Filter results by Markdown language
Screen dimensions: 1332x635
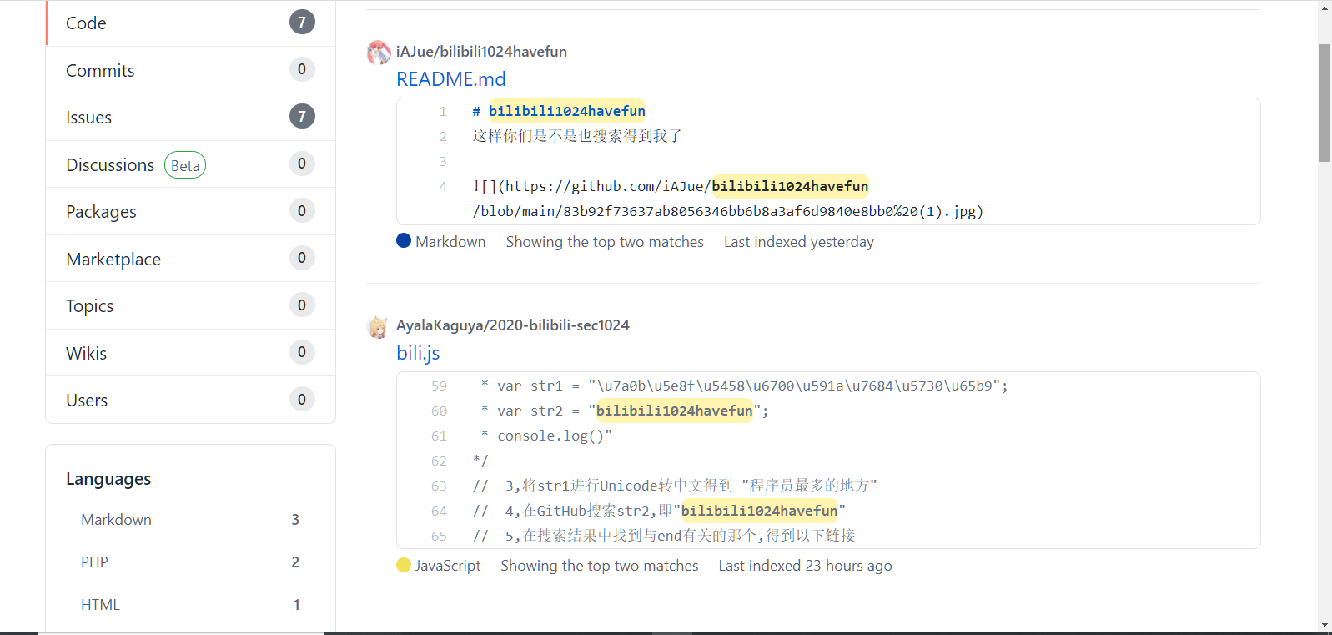pos(190,519)
